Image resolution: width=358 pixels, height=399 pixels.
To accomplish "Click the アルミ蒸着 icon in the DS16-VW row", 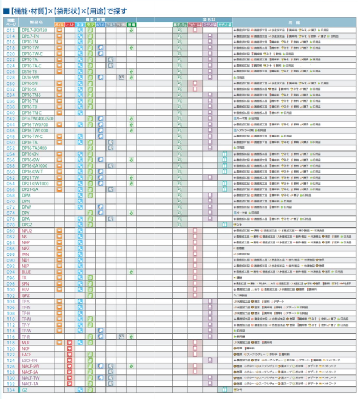I will click(121, 77).
